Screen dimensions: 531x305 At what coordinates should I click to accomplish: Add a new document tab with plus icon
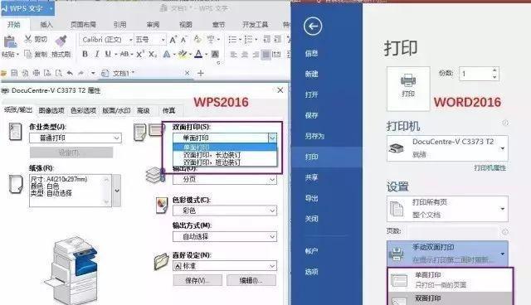[201, 73]
